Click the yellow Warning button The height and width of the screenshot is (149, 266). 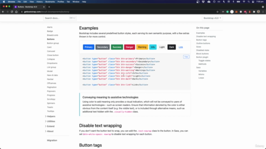[x=142, y=47]
